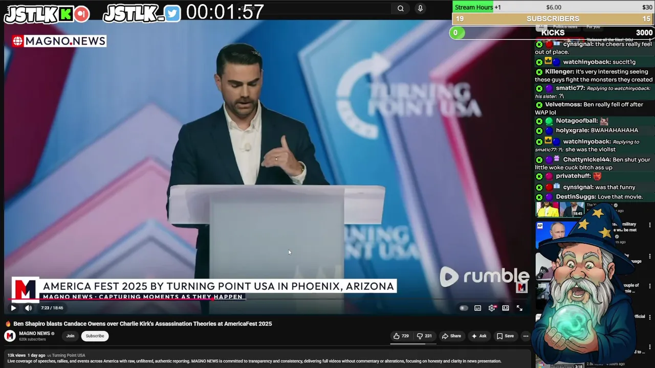This screenshot has height=368, width=655.
Task: Dislike the video (231 thumbs down)
Action: click(x=425, y=336)
